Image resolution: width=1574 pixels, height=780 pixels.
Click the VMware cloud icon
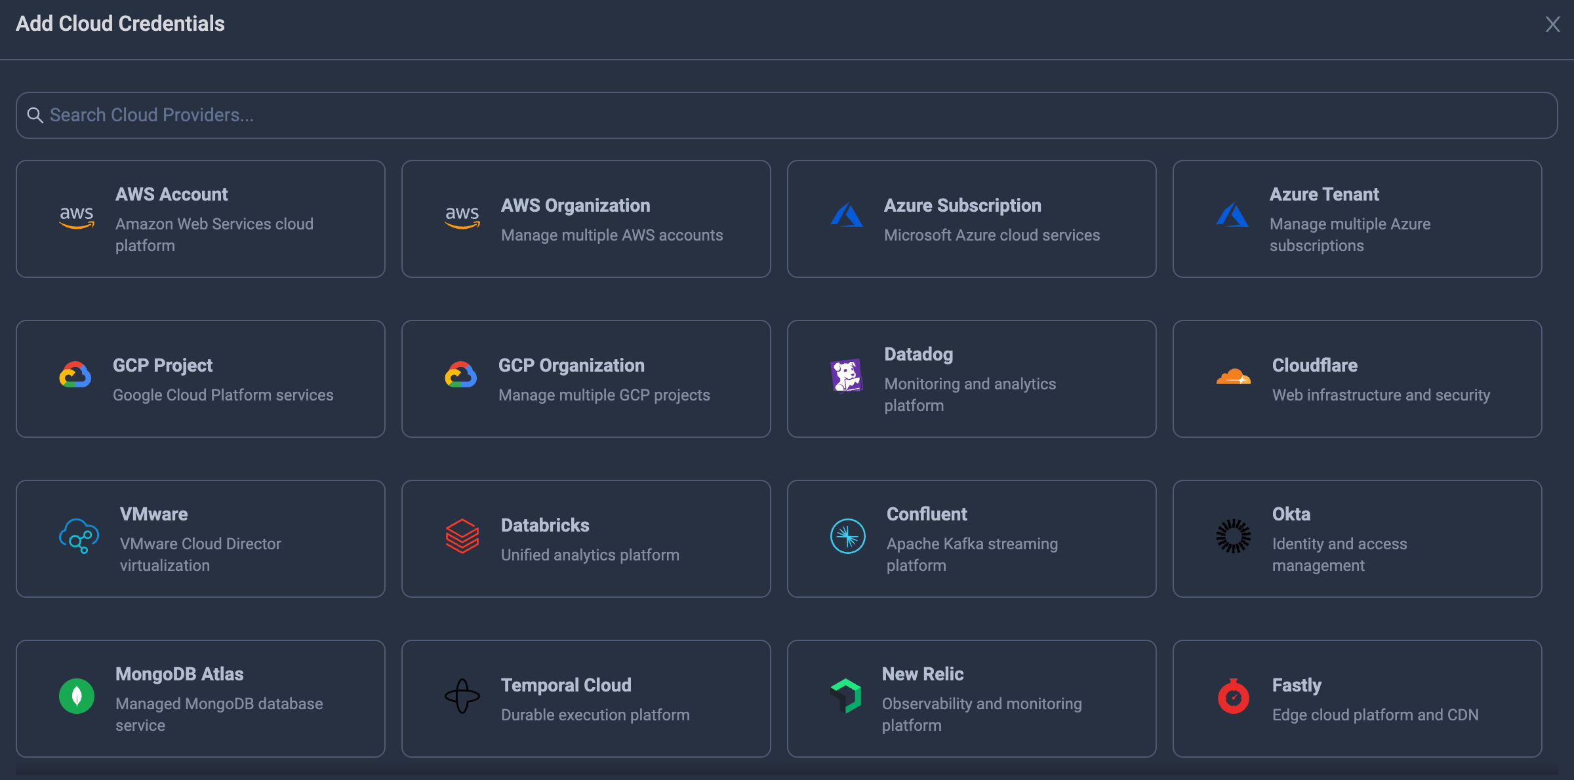(79, 536)
